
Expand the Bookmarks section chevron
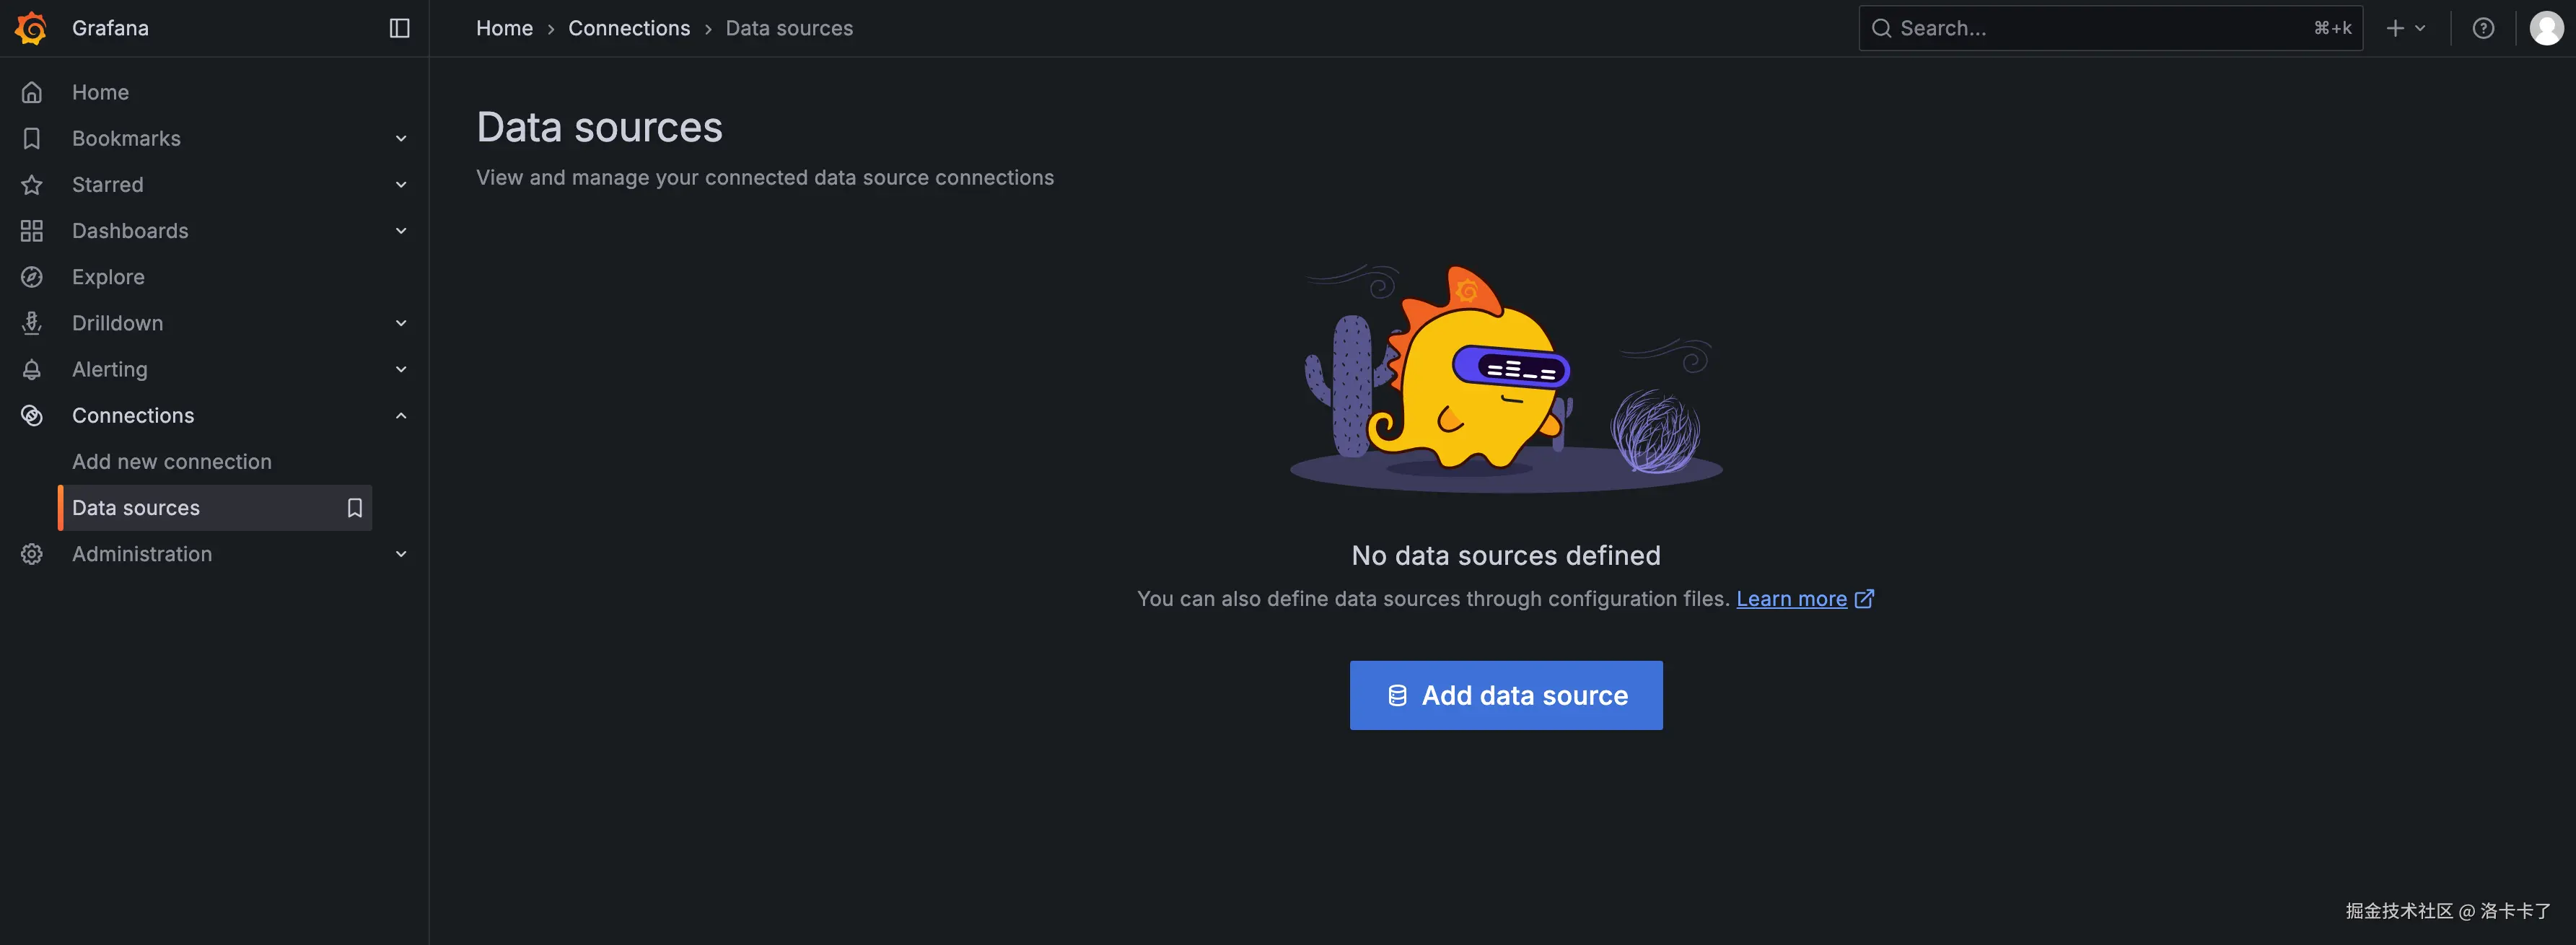(401, 139)
